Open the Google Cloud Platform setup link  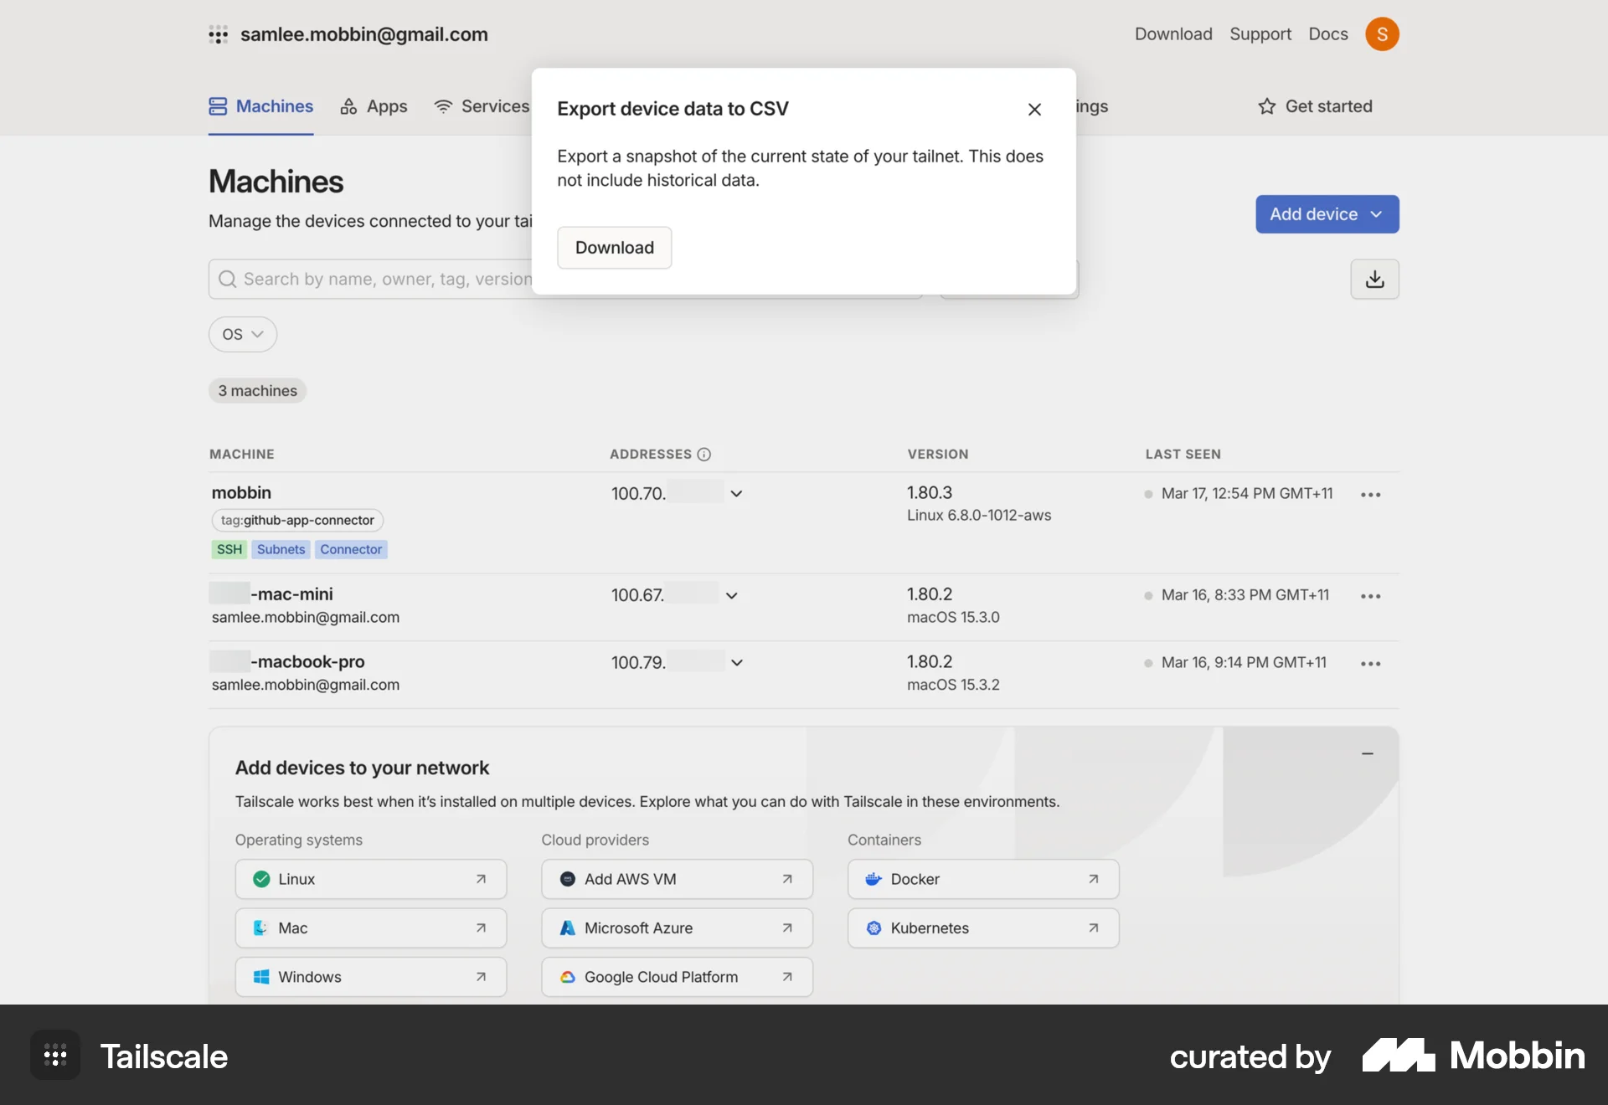click(676, 976)
